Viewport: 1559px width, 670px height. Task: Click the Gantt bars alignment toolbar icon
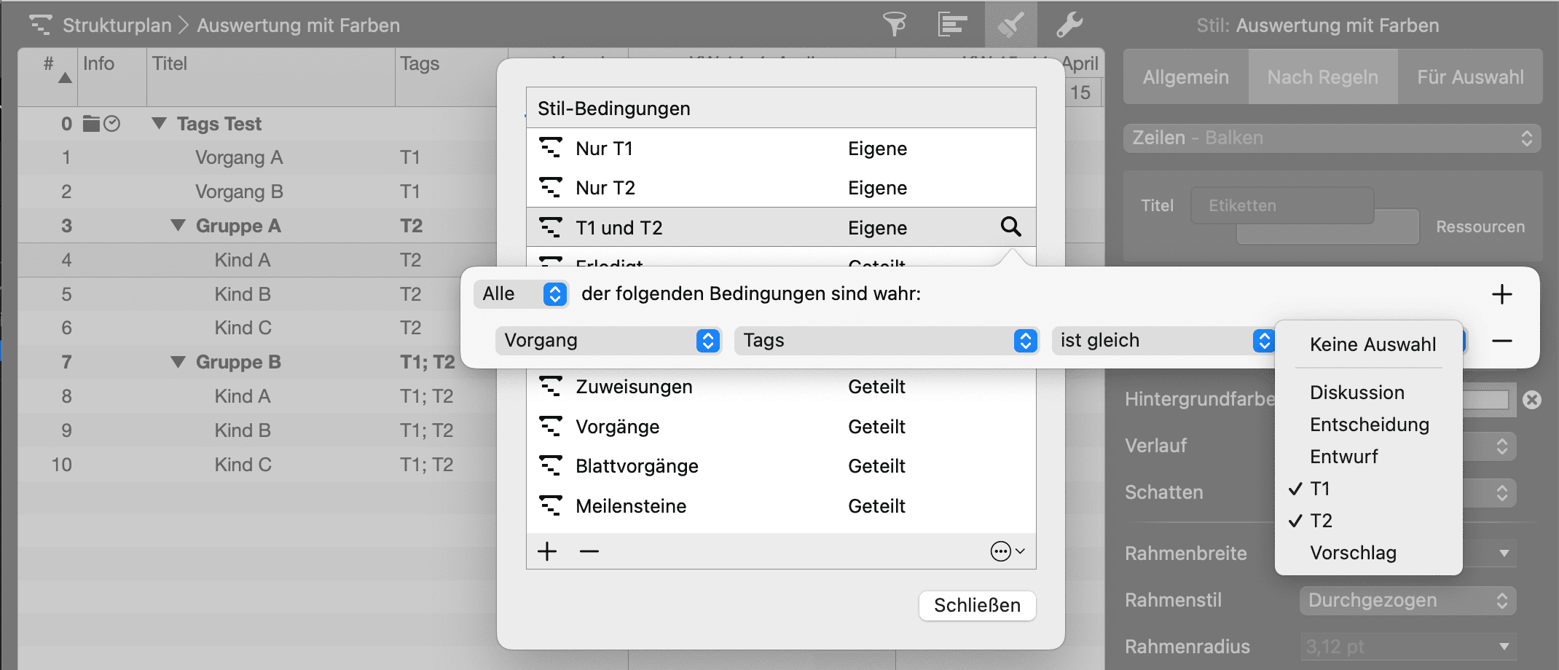952,25
